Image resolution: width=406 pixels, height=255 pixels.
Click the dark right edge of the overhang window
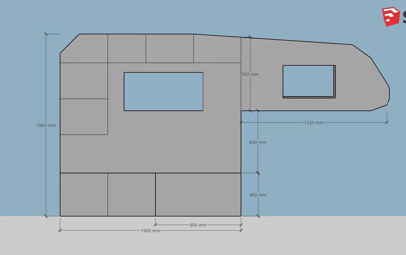(335, 81)
